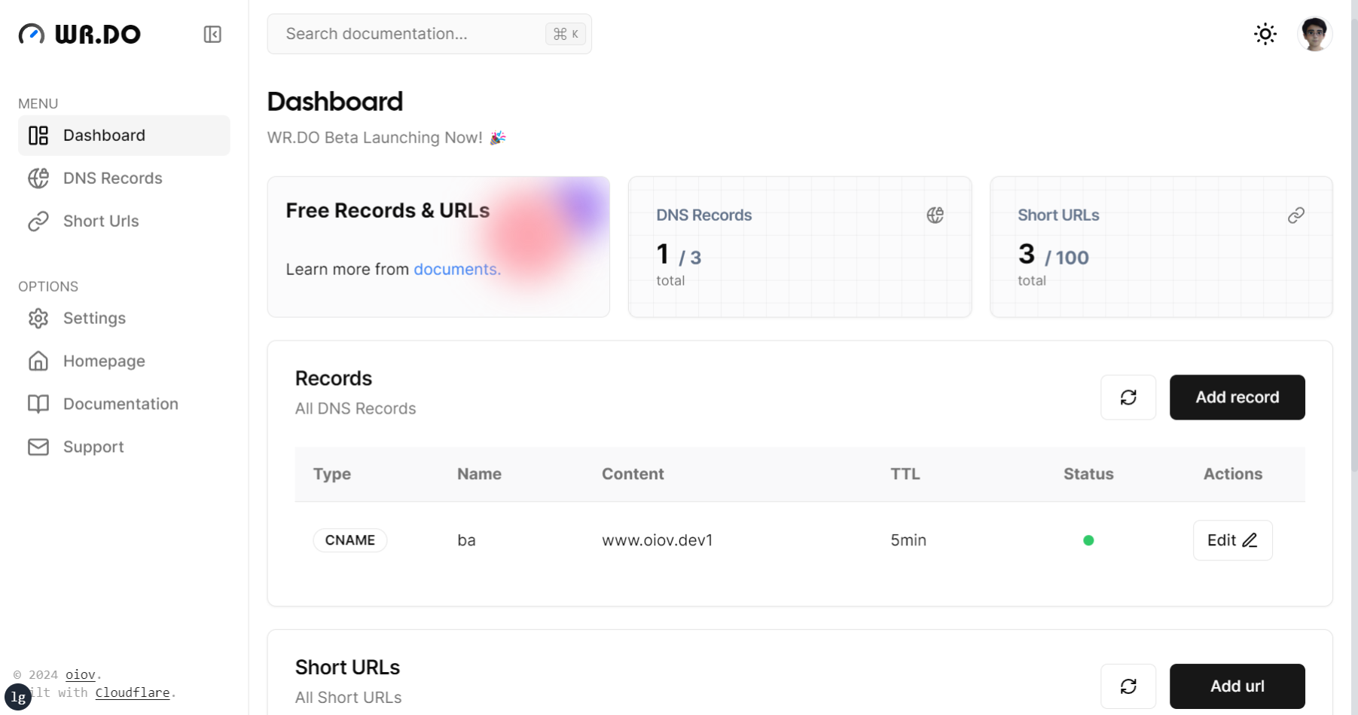Collapse the sidebar panel

[212, 35]
